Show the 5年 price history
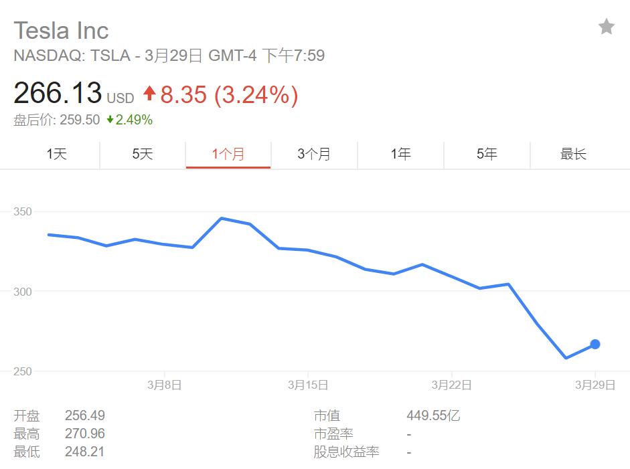This screenshot has height=469, width=630. click(487, 154)
